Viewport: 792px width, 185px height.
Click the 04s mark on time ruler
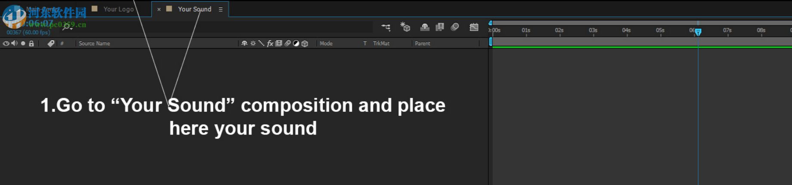(x=626, y=30)
